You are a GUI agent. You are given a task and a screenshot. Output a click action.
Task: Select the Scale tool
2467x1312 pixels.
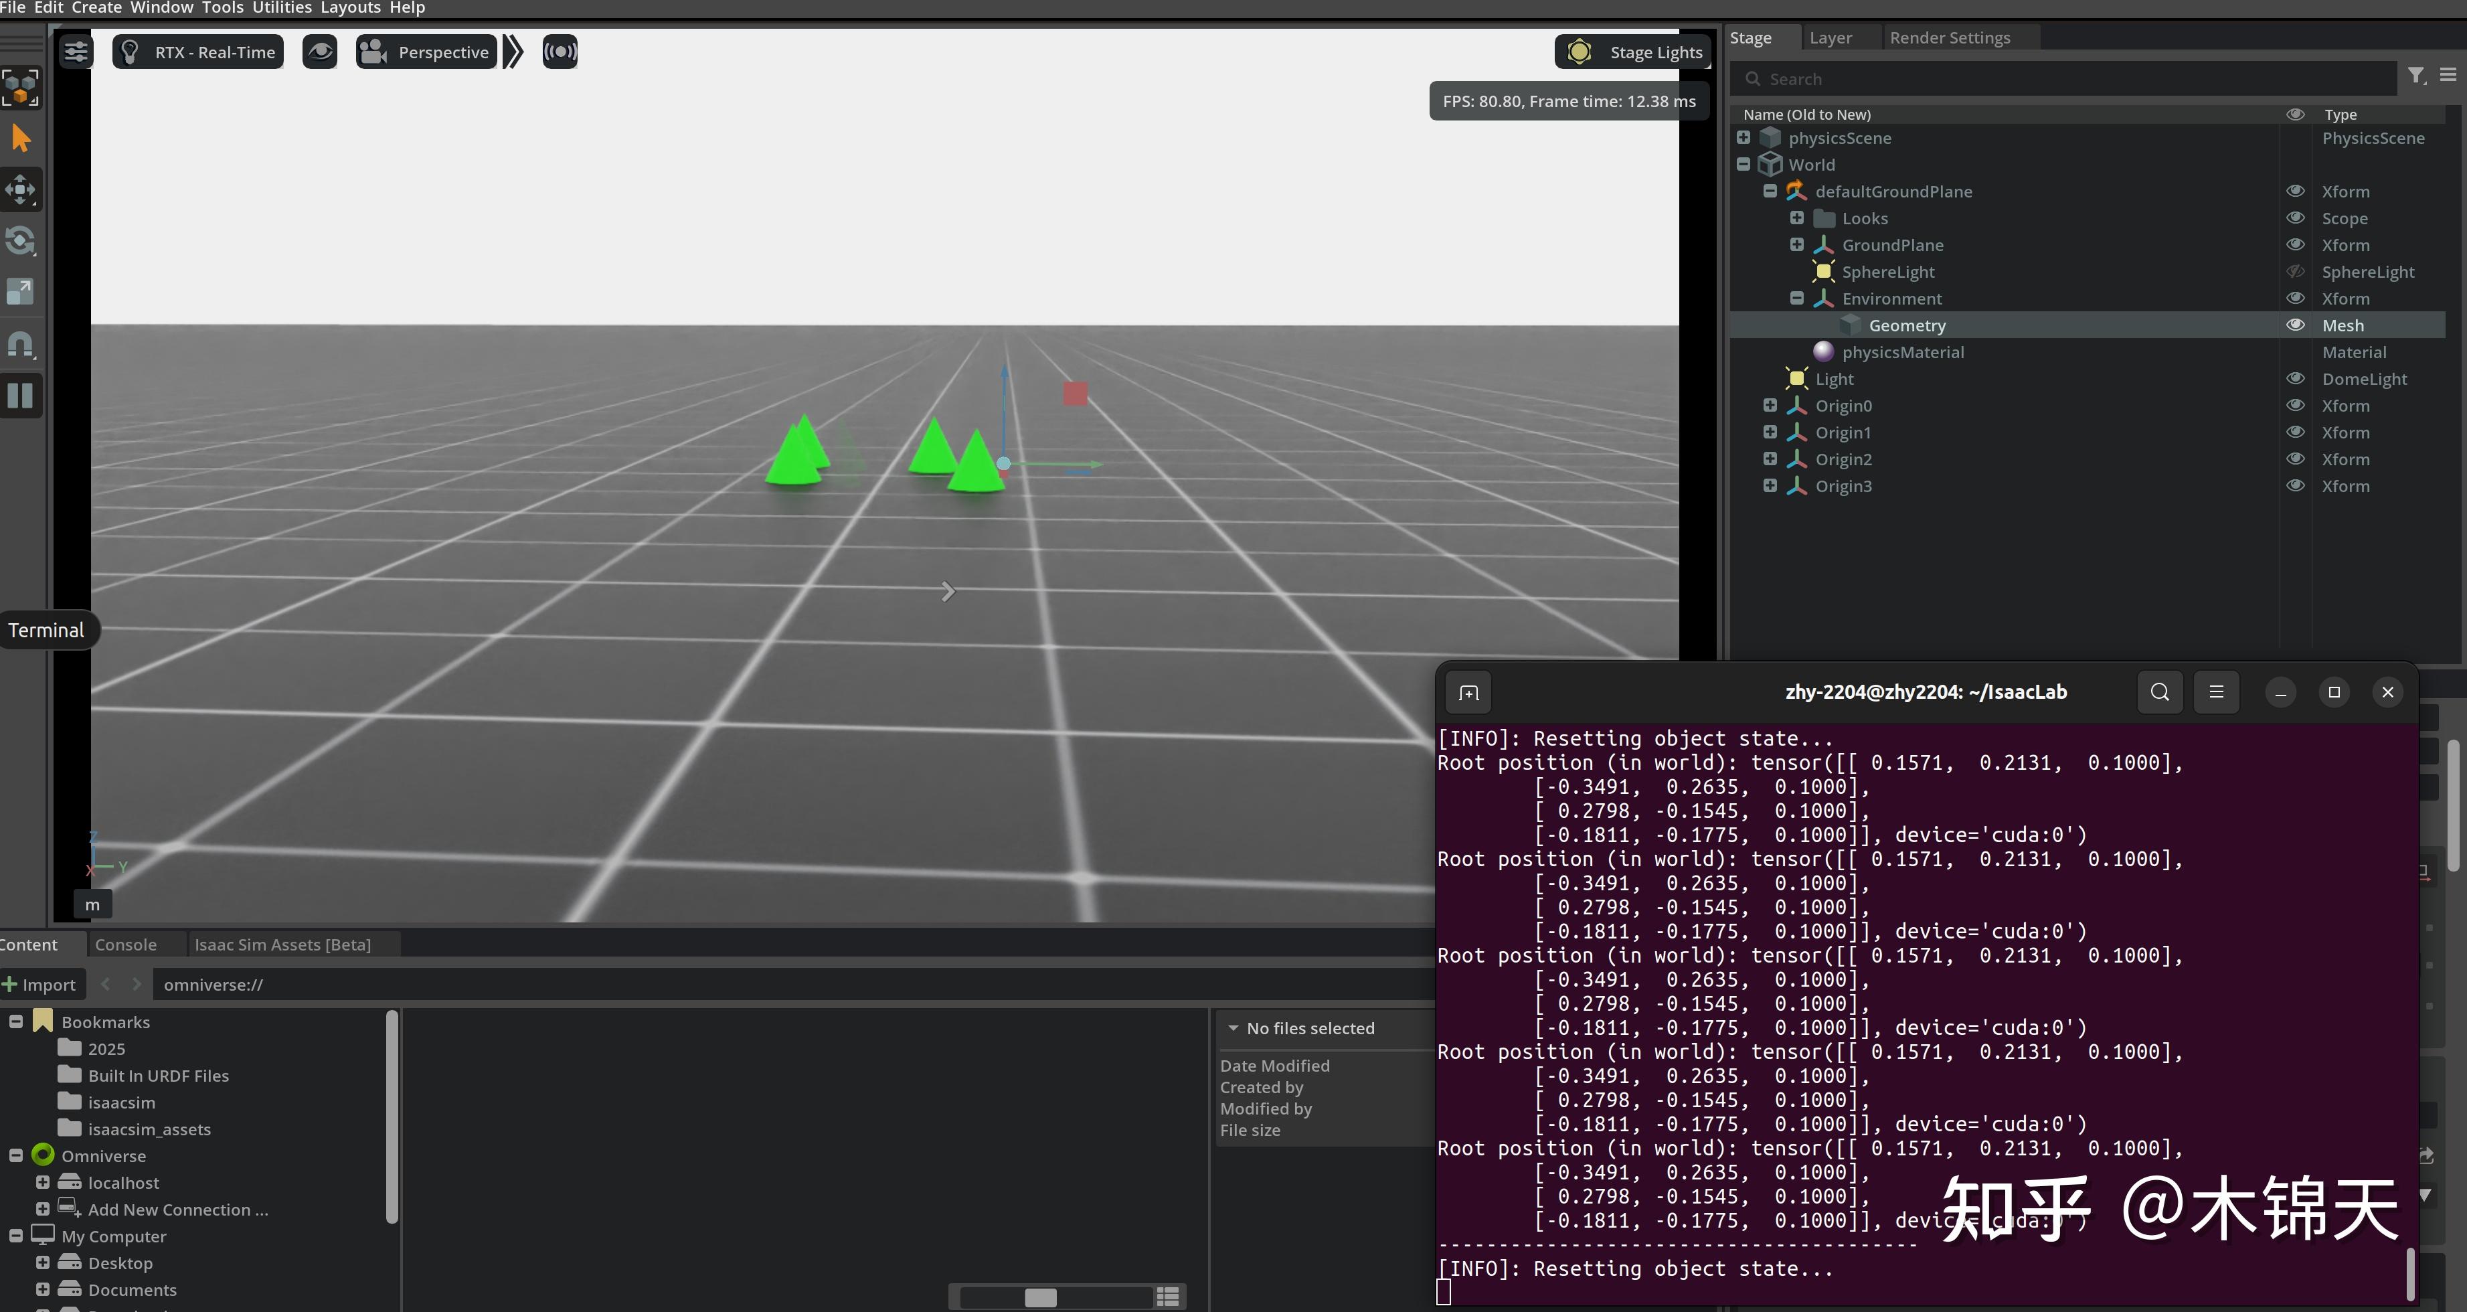[x=20, y=291]
